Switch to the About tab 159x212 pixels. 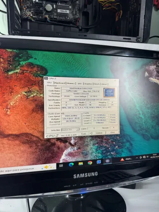[x=104, y=84]
